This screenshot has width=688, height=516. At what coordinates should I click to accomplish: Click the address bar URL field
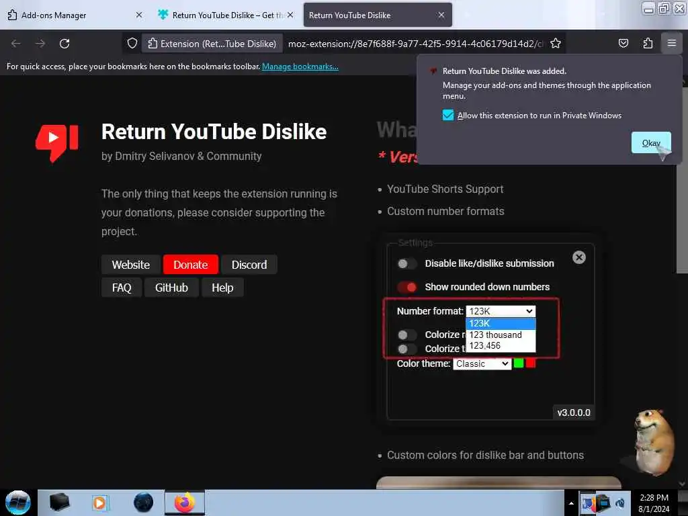pyautogui.click(x=415, y=44)
